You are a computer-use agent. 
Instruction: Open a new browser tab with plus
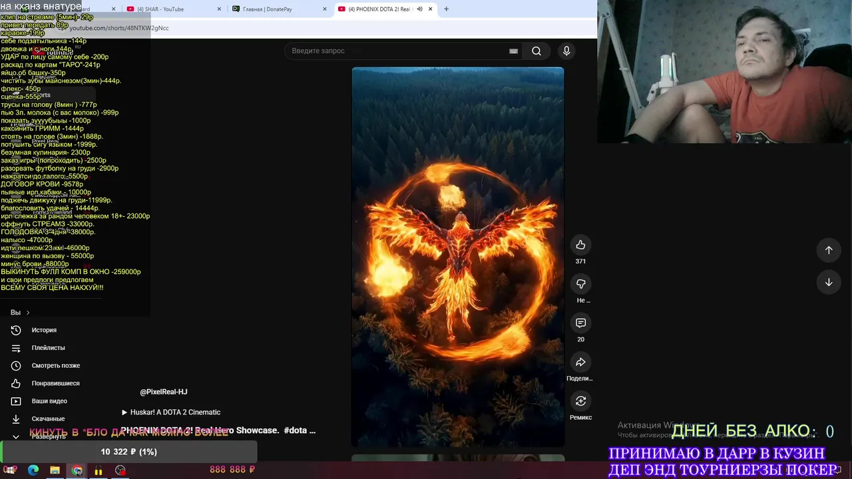[446, 9]
